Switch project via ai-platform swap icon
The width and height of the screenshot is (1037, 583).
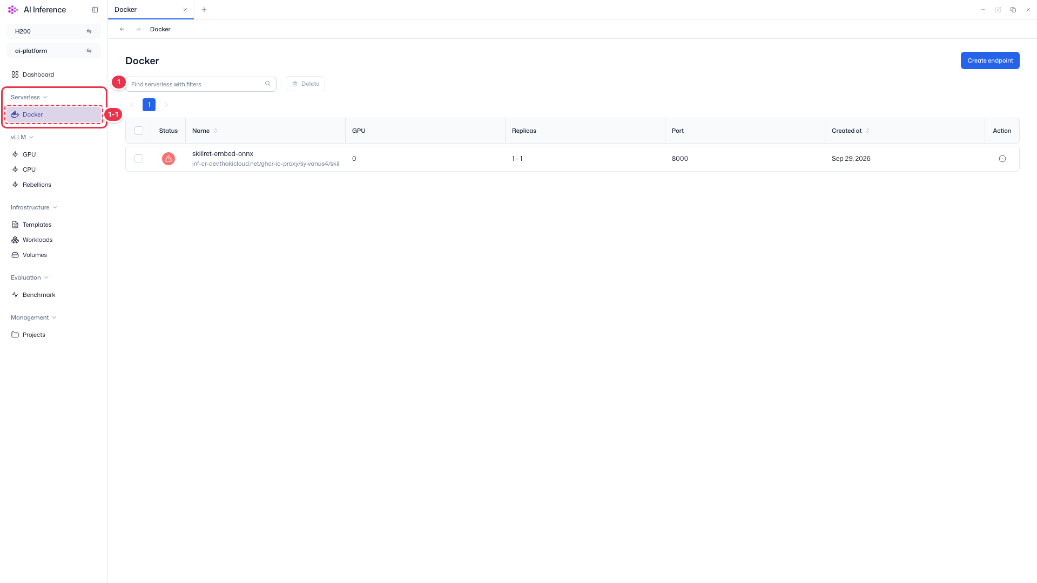click(x=89, y=51)
